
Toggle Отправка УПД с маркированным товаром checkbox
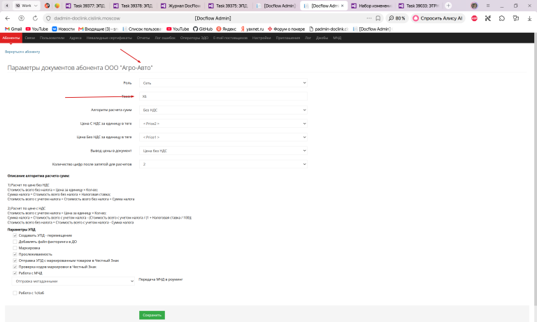pyautogui.click(x=15, y=261)
